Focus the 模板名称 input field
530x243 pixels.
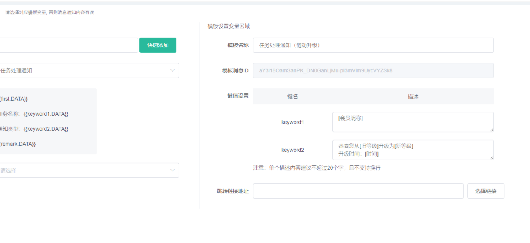[373, 45]
